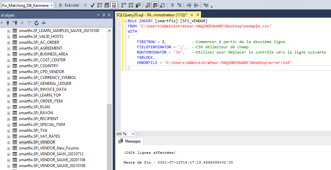
Task: Click the comment out selected lines icon
Action: tap(172, 5)
